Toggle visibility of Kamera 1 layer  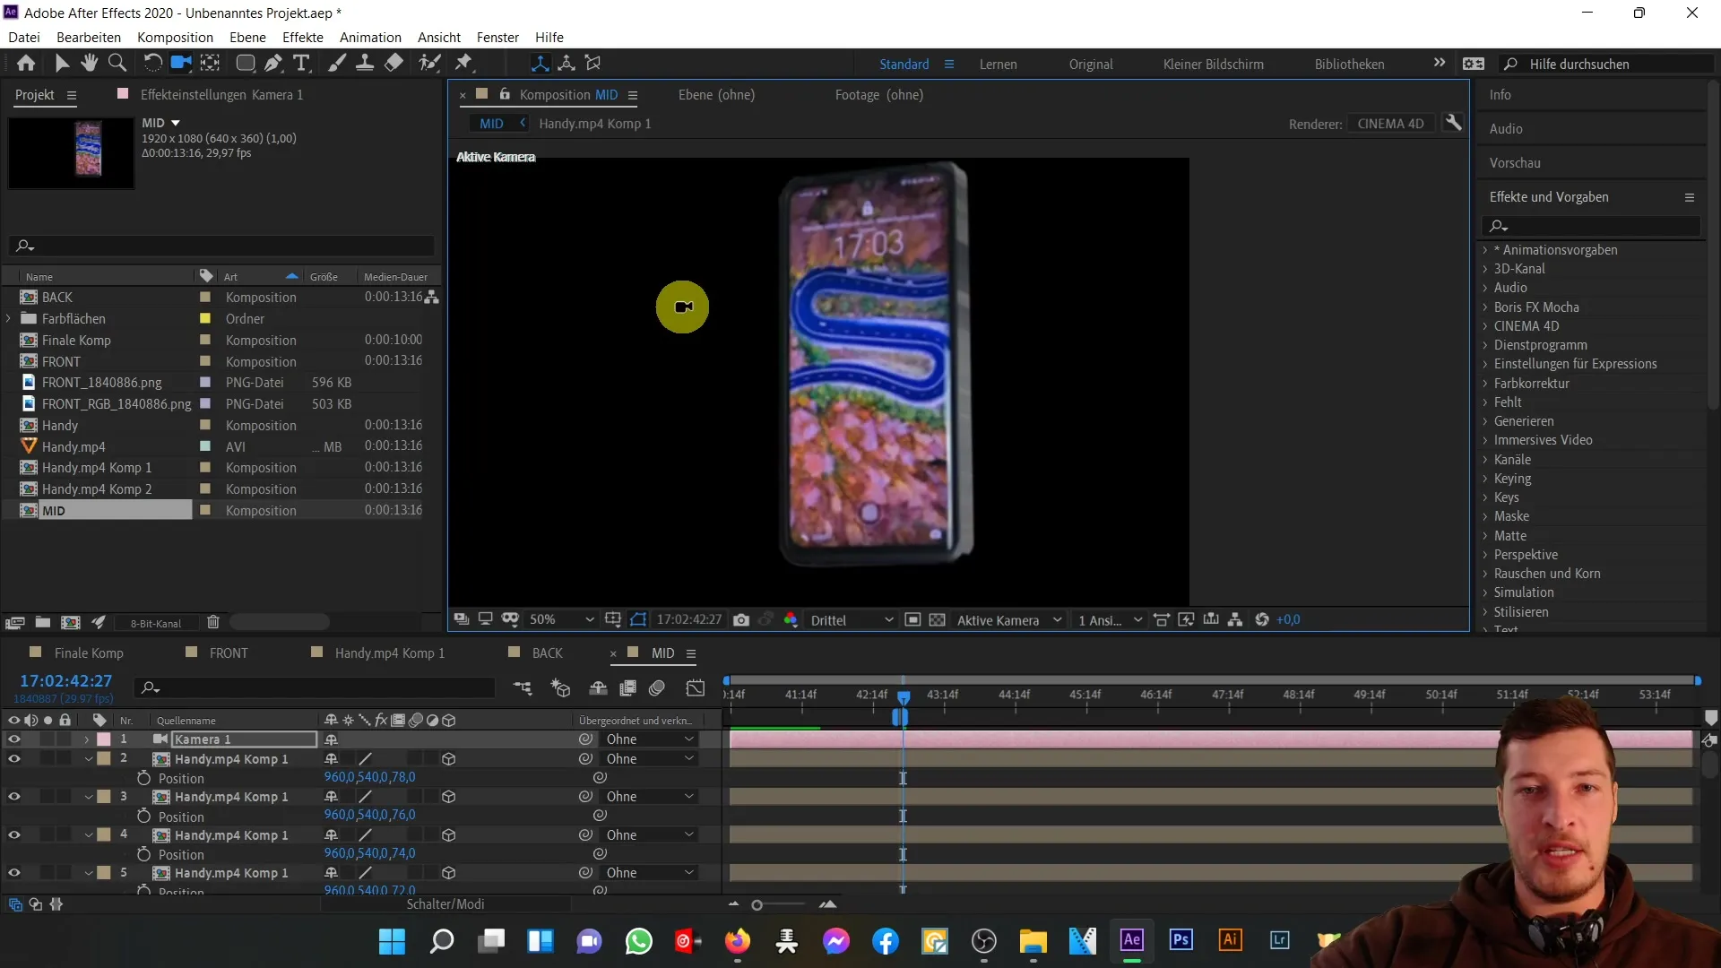tap(14, 739)
